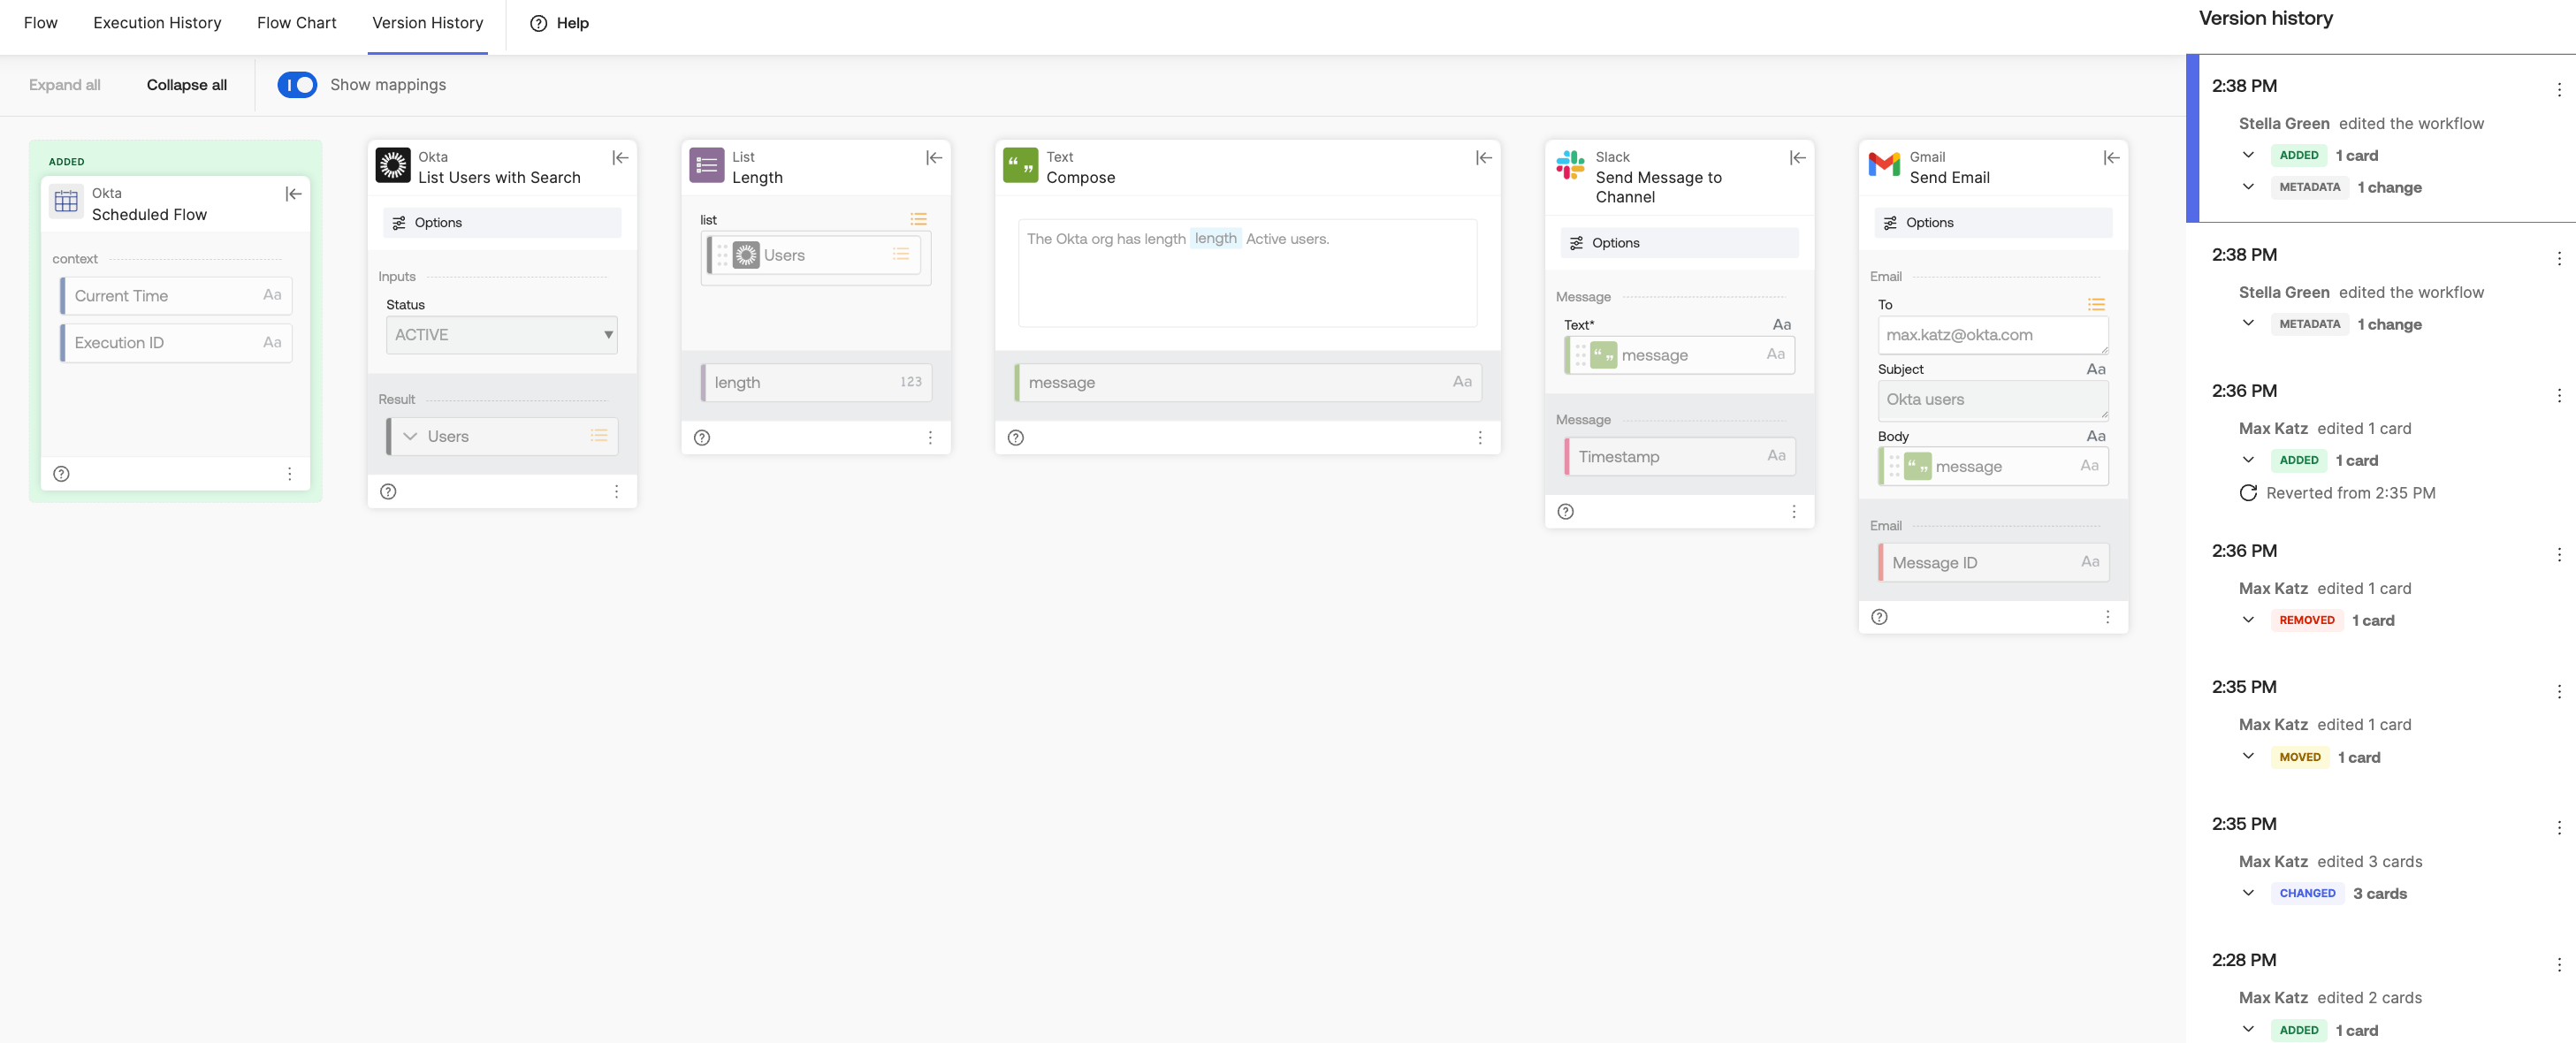Screen dimensions: 2576x1043
Task: Open help for the Scheduled Flow card
Action: pyautogui.click(x=62, y=474)
